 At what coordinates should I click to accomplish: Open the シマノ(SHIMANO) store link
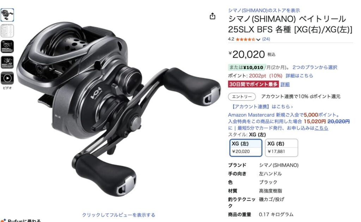point(264,10)
